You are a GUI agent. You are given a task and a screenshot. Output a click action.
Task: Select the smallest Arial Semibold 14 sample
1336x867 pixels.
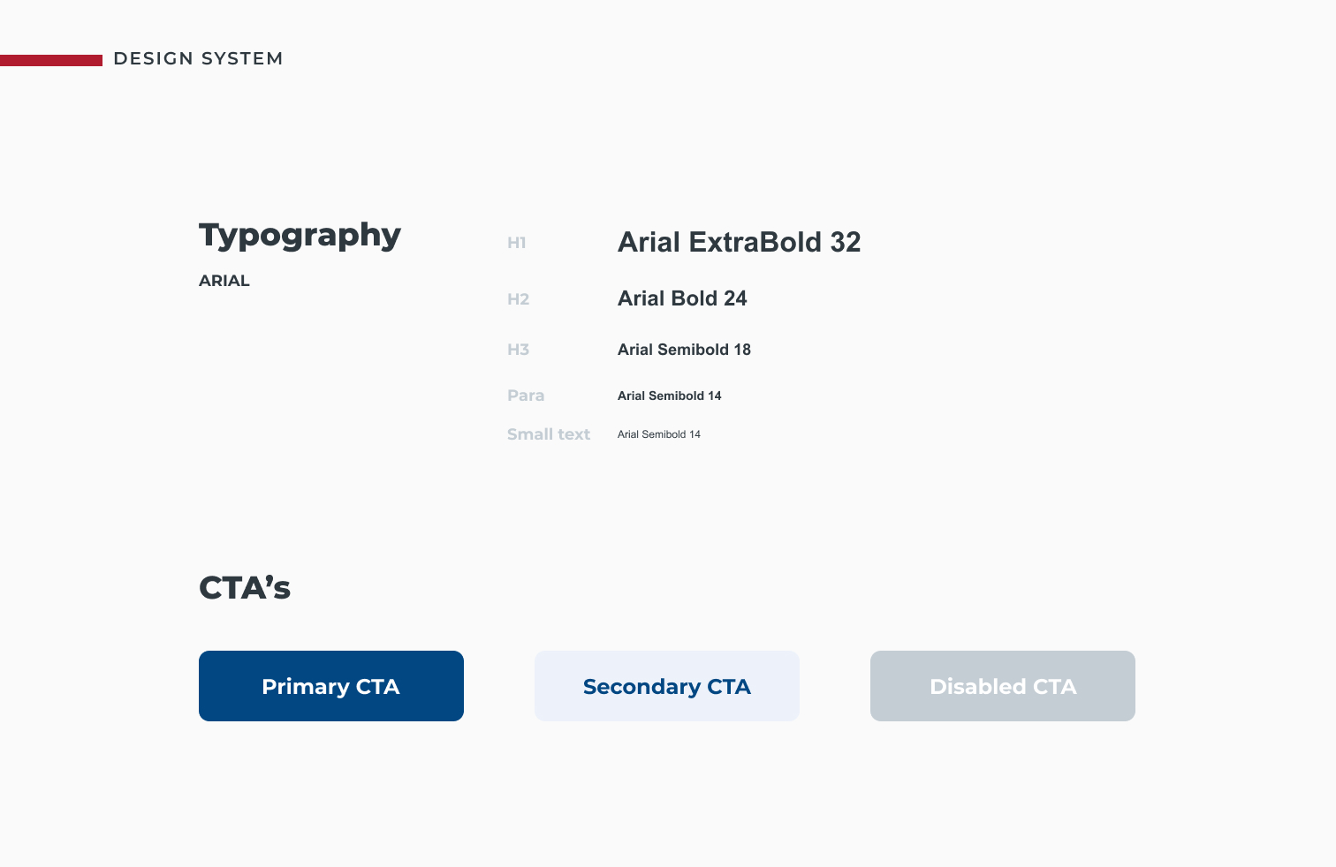point(658,434)
